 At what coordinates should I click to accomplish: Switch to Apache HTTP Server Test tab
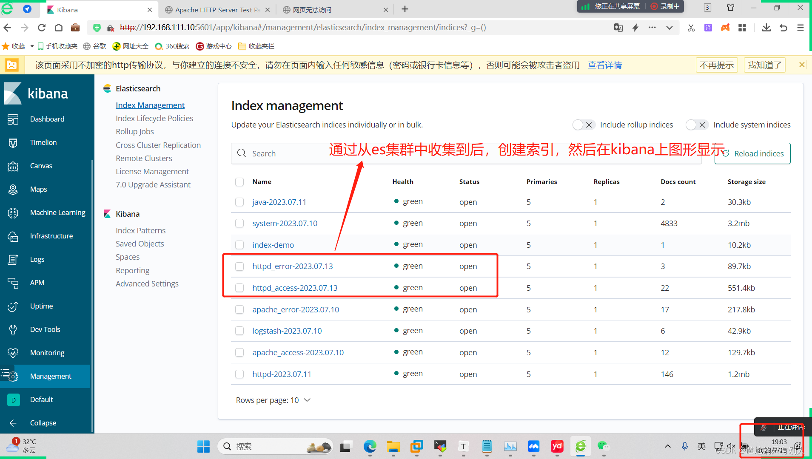[217, 10]
